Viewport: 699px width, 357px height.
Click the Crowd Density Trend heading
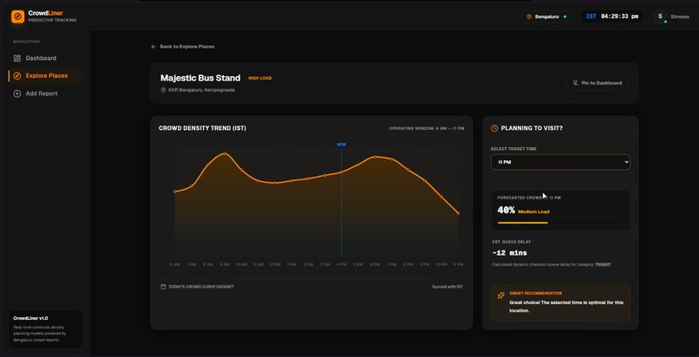coord(202,128)
